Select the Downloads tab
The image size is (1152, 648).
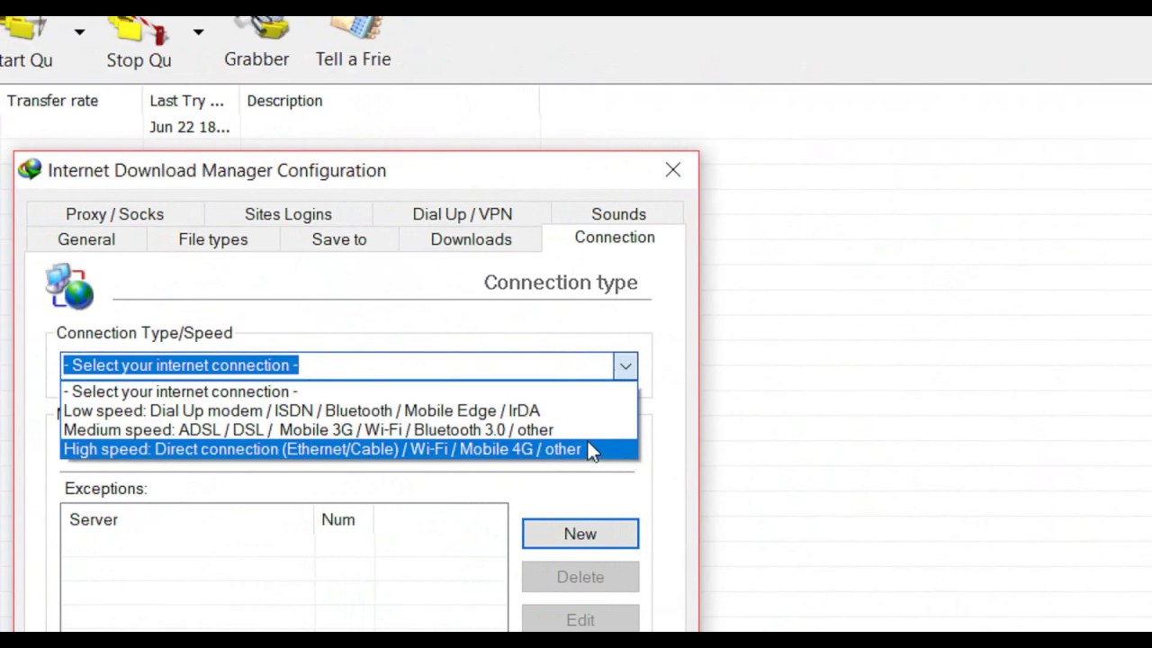click(471, 239)
